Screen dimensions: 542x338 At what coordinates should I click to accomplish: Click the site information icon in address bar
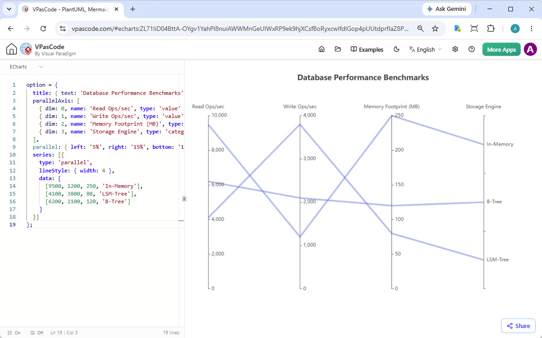coord(63,29)
